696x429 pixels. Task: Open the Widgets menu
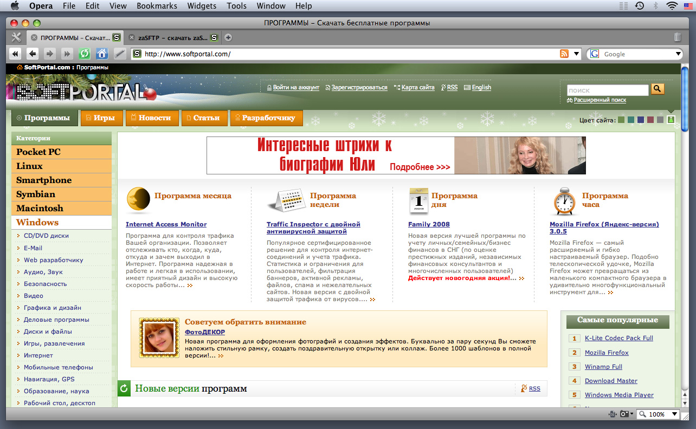coord(202,6)
